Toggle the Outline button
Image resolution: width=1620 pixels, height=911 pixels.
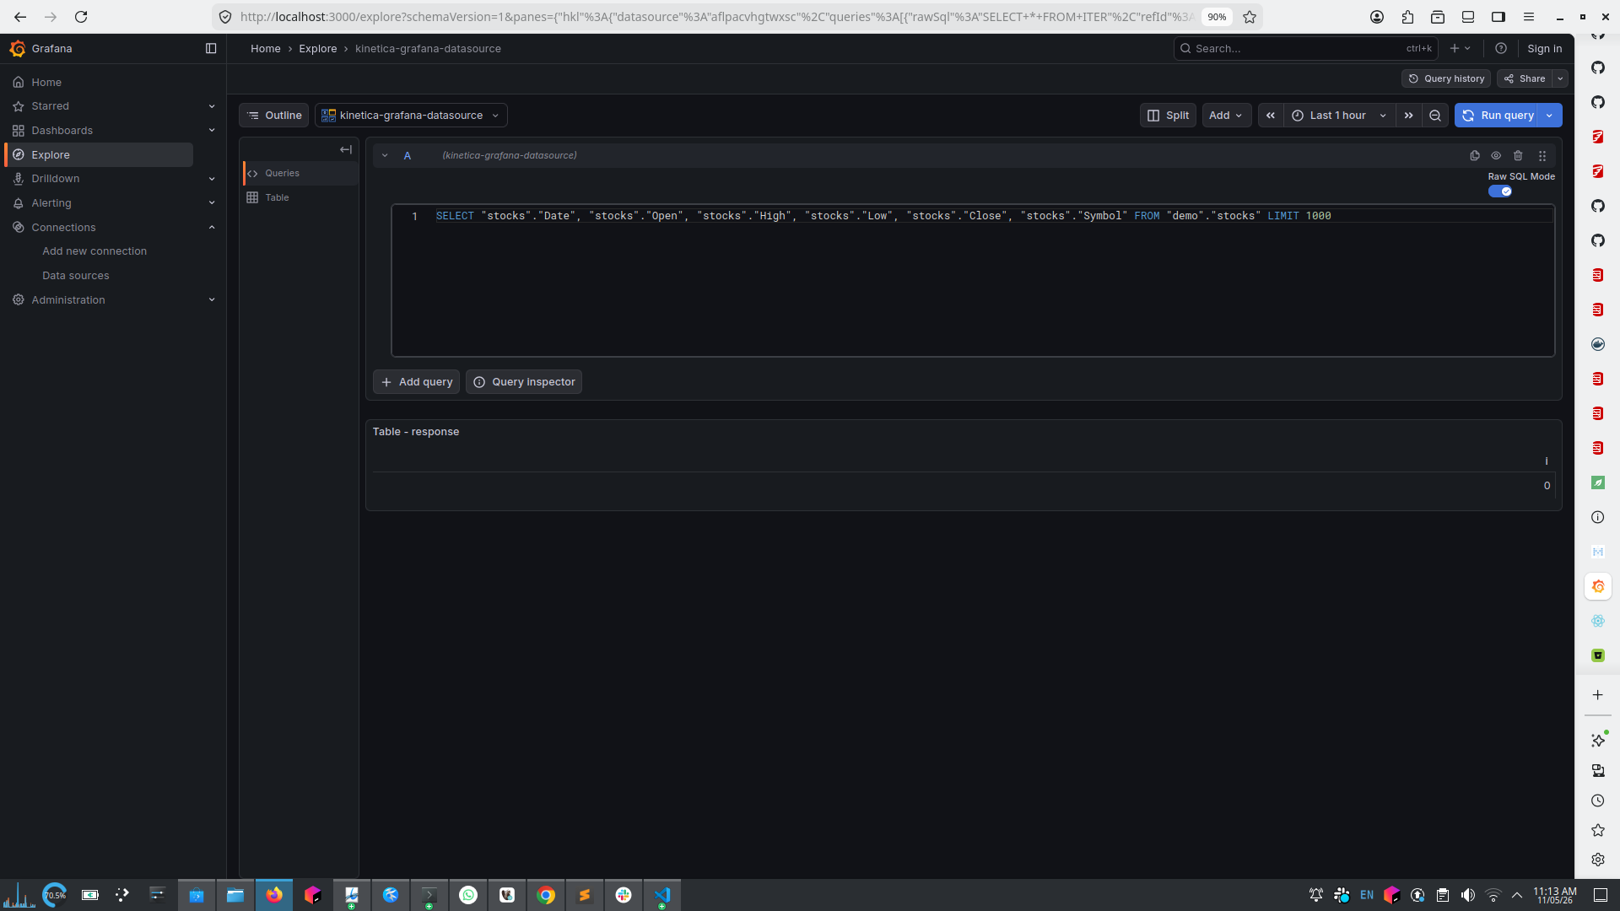pyautogui.click(x=274, y=116)
